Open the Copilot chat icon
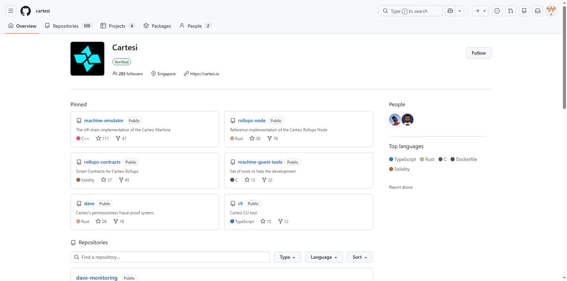The image size is (567, 281). pos(450,11)
